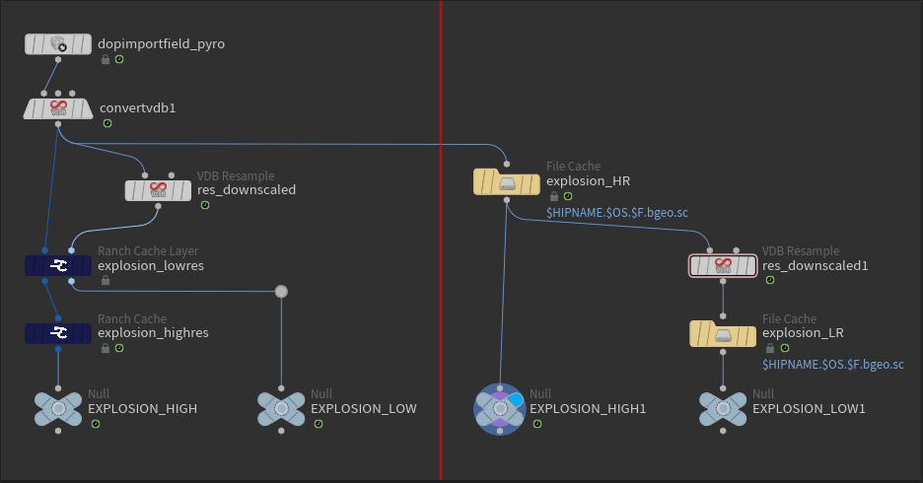Select the EXPLOSION_LOW1 null node
Screen dimensions: 923x483
(723, 409)
